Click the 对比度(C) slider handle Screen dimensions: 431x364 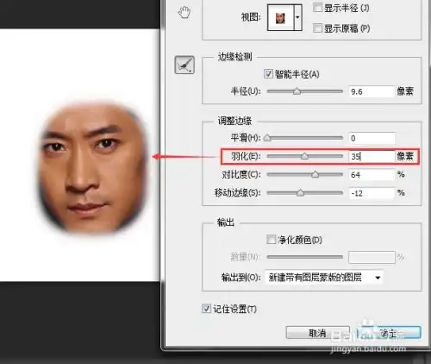pos(315,174)
